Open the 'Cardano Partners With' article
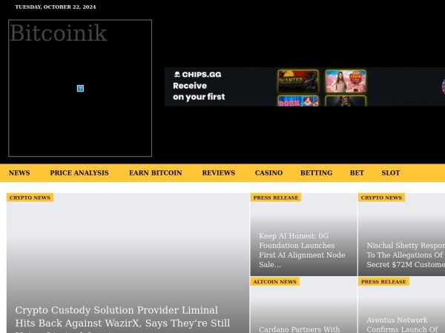The image size is (445, 333). click(300, 329)
